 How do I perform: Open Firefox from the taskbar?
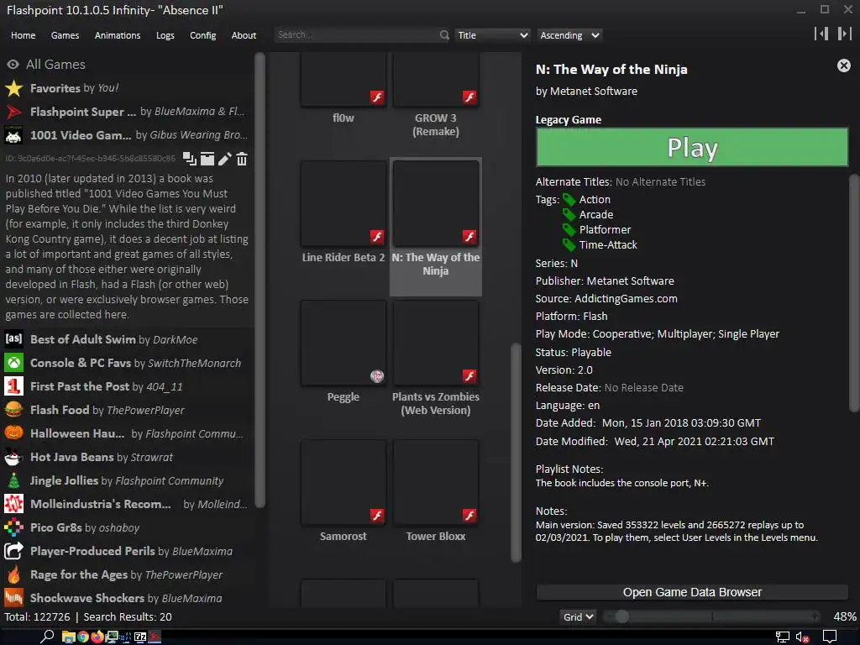97,637
